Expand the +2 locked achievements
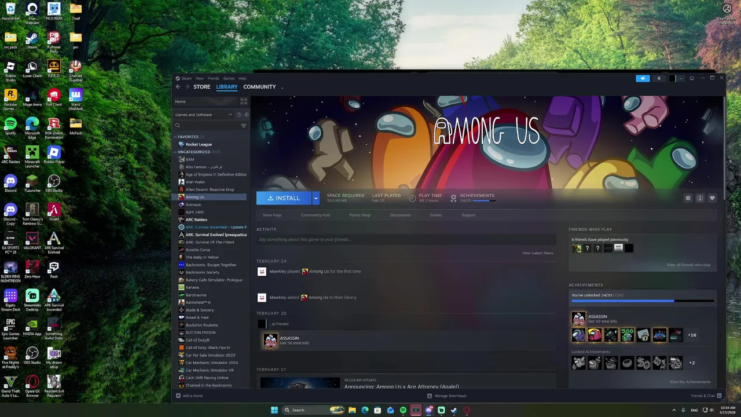Screen dimensions: 741x417 pos(692,363)
